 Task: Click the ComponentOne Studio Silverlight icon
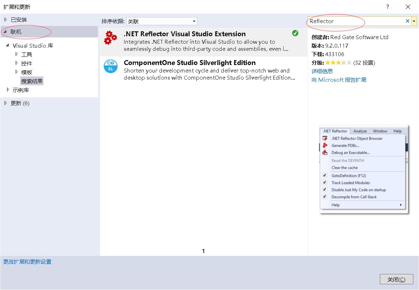coord(111,66)
